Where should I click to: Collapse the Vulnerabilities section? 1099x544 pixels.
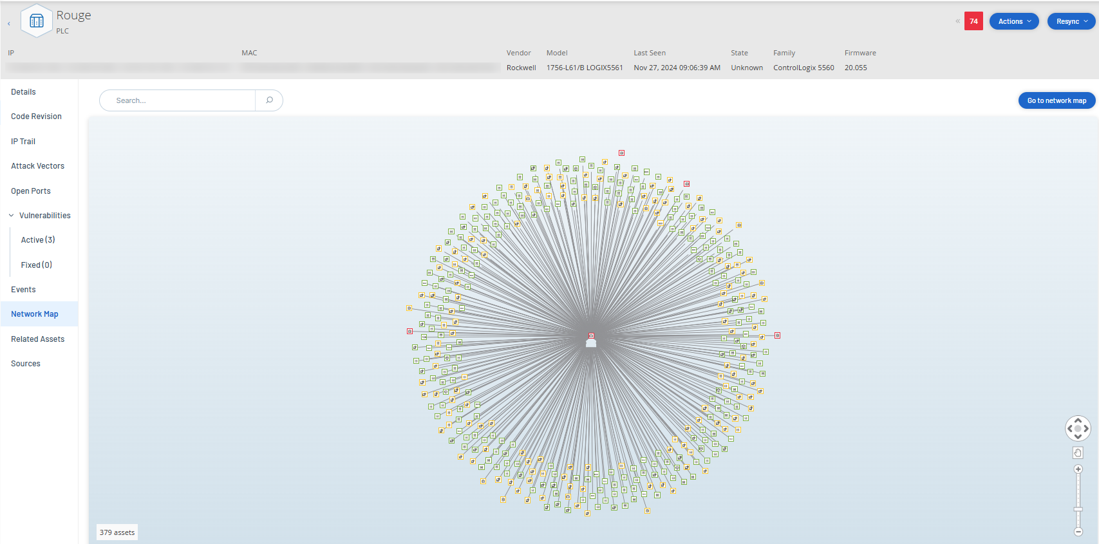click(x=12, y=216)
